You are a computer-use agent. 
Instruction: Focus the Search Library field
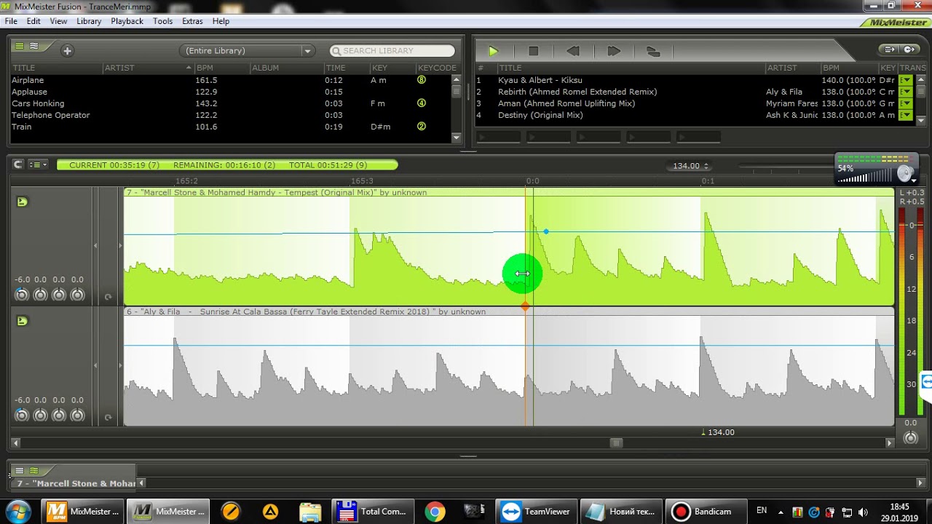click(x=392, y=51)
